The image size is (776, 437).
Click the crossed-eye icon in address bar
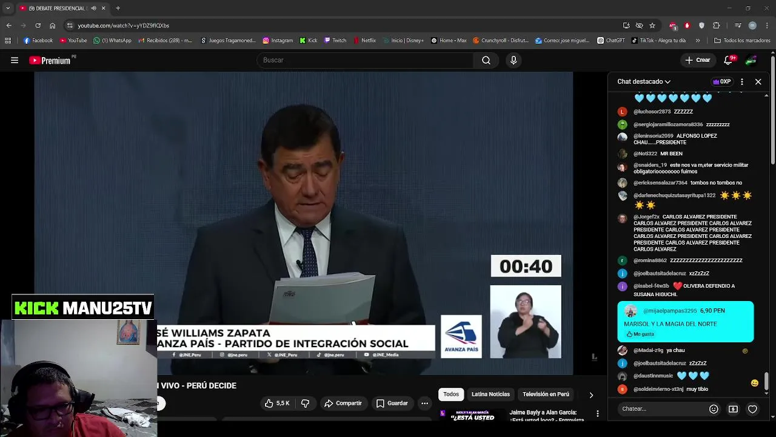tap(639, 25)
